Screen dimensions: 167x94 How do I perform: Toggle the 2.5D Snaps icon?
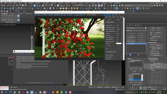coord(61,5)
